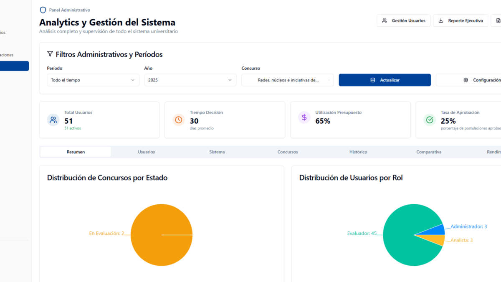Viewport: 501px width, 282px height.
Task: Click the Gestión Usuarios button
Action: (x=404, y=20)
